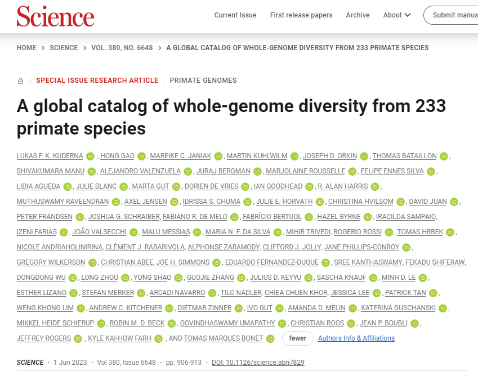Image resolution: width=478 pixels, height=371 pixels.
Task: Open ORCID icon next to Kyle Kai-How Farh
Action: tap(158, 338)
